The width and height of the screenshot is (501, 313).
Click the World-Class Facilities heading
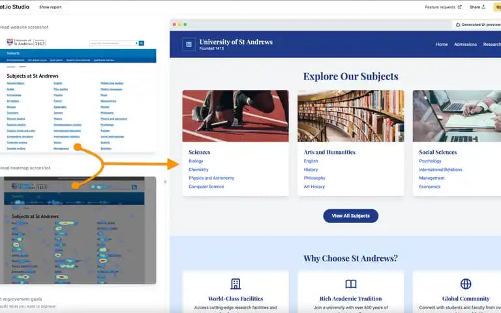pyautogui.click(x=235, y=299)
